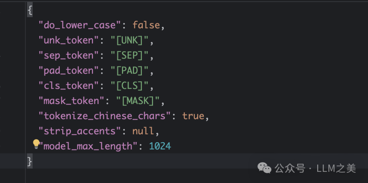This screenshot has height=183, width=368.
Task: Click the "sep_token" key
Action: click(68, 55)
